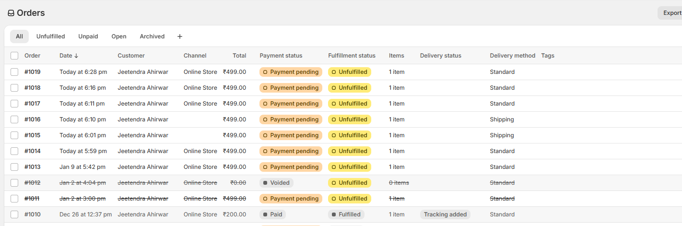Viewport: 682px width, 226px height.
Task: Show the Unpaid orders tab
Action: [x=88, y=36]
